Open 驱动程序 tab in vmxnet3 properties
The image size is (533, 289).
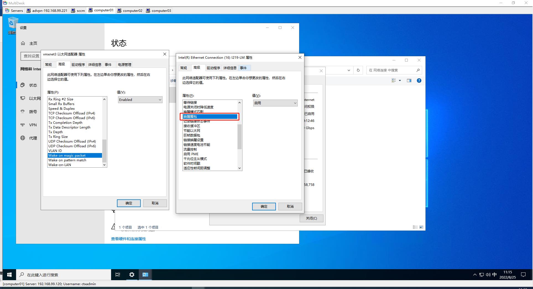tap(78, 65)
